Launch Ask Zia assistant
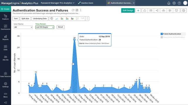Viewport: 188px width, 105px height. [5, 58]
